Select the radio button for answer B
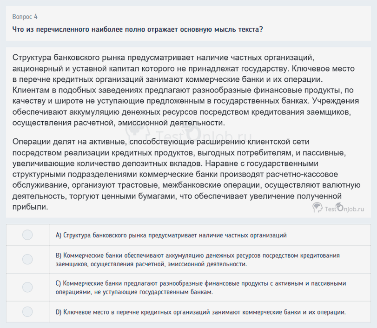The image size is (377, 328). (x=27, y=259)
